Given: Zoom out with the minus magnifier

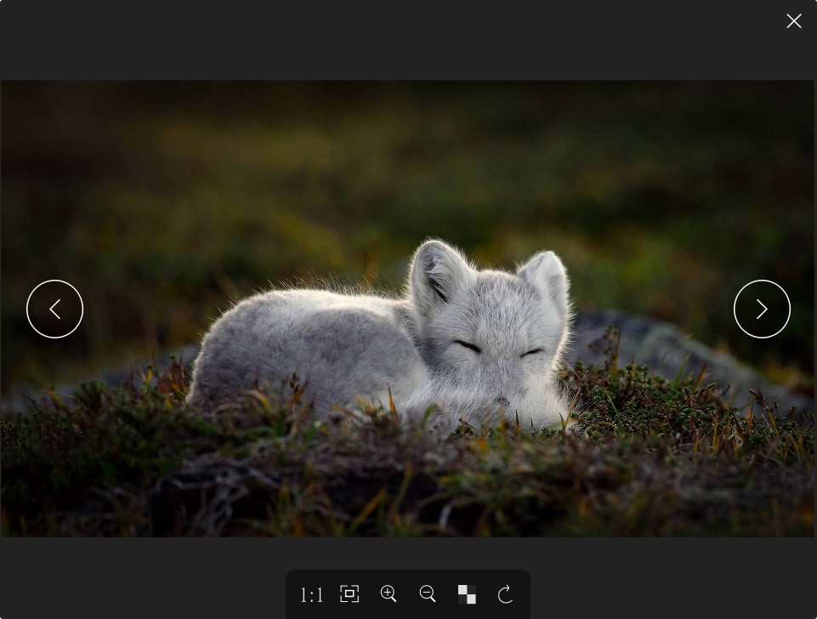Looking at the screenshot, I should tap(428, 594).
